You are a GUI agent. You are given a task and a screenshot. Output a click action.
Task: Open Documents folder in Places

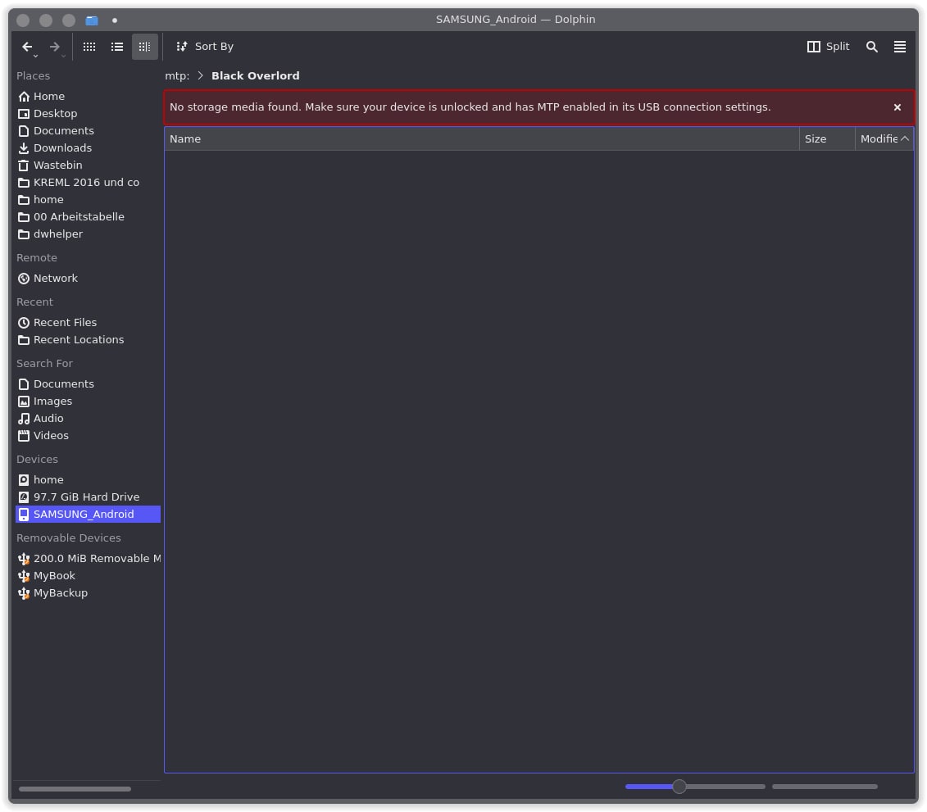(x=88, y=130)
